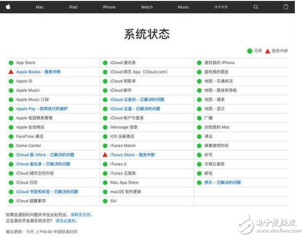Open iCloud 云盘 resolved issue link

click(x=135, y=109)
